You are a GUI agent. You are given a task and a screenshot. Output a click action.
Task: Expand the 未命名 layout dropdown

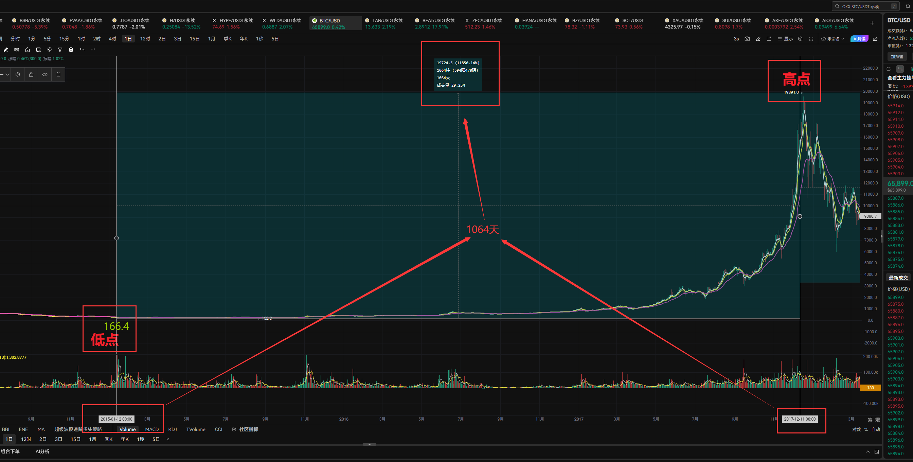(833, 39)
